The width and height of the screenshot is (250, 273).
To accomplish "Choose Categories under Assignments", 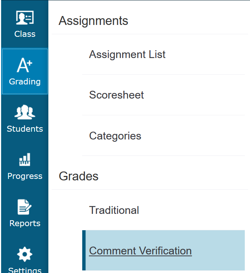I will pos(115,136).
